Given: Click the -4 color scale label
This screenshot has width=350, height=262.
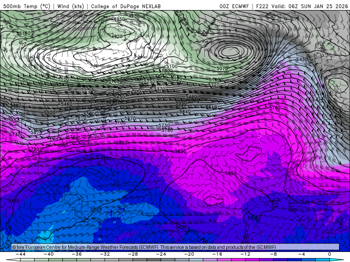Looking at the screenshot, I should [302, 254].
